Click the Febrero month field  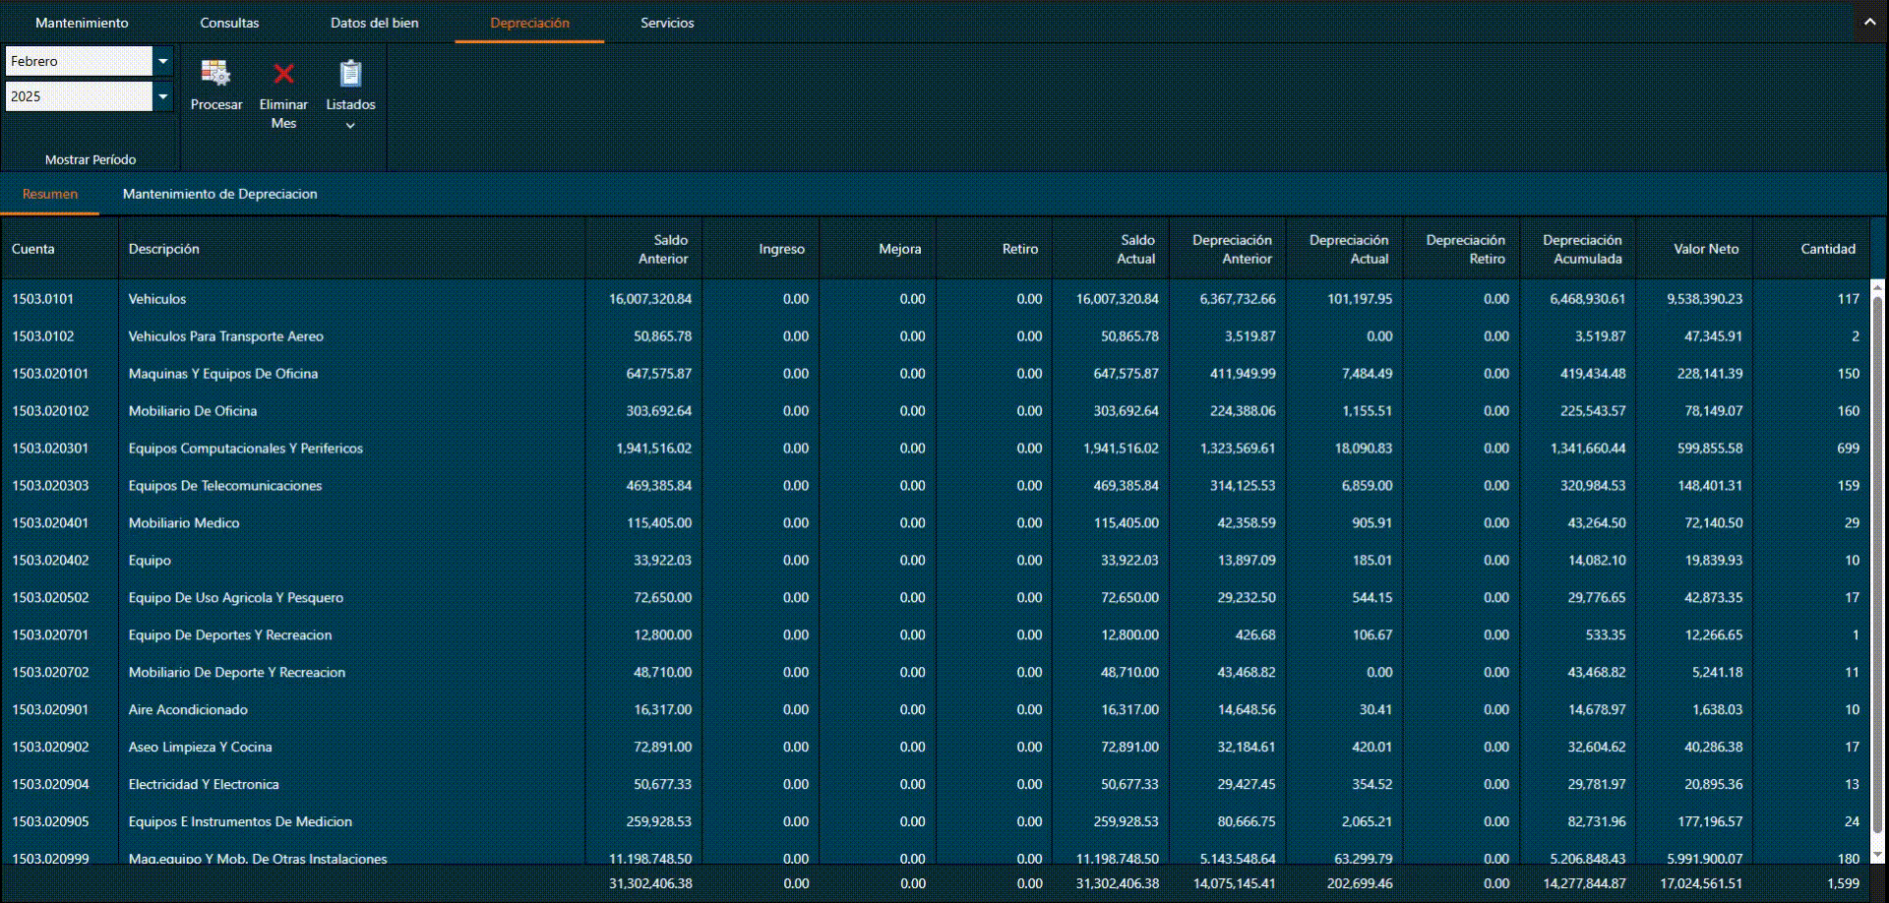(x=79, y=61)
